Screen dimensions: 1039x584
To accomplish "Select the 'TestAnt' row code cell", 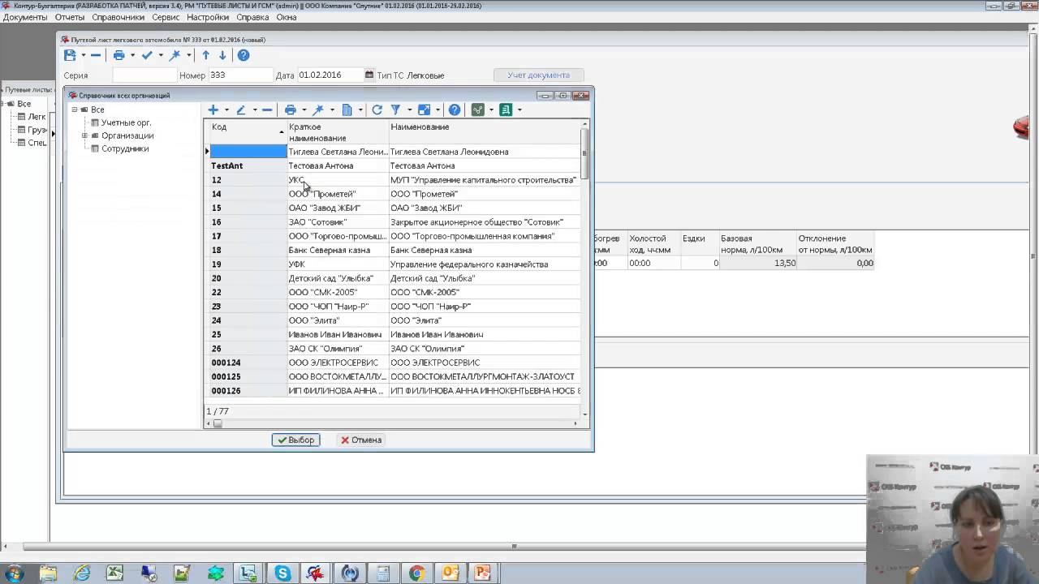I will (248, 165).
